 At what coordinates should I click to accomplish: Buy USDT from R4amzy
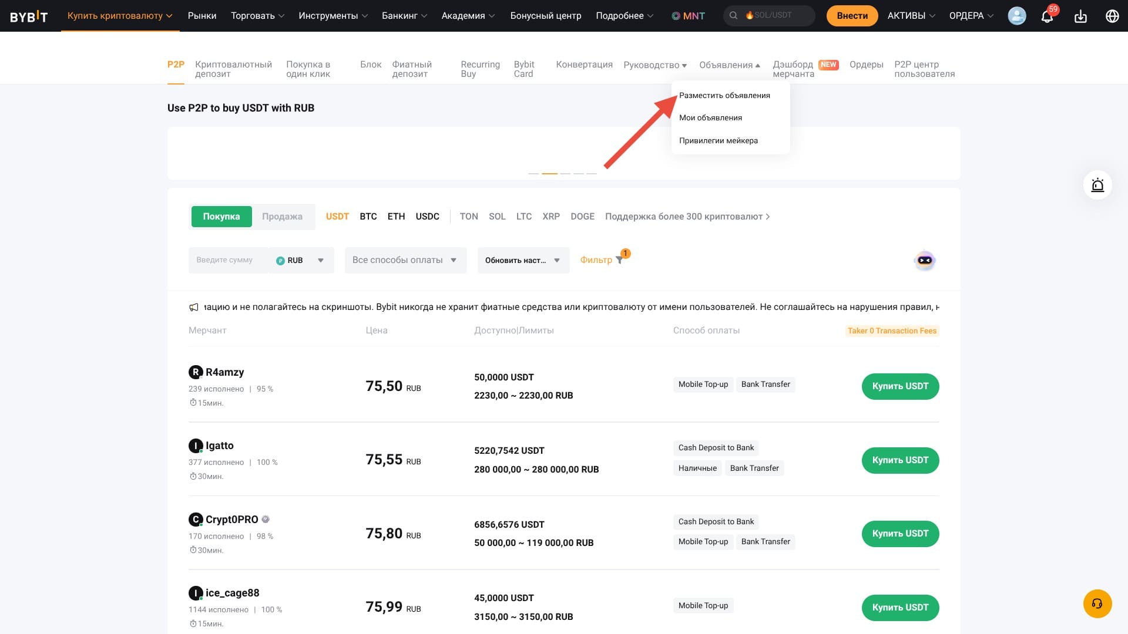point(900,386)
